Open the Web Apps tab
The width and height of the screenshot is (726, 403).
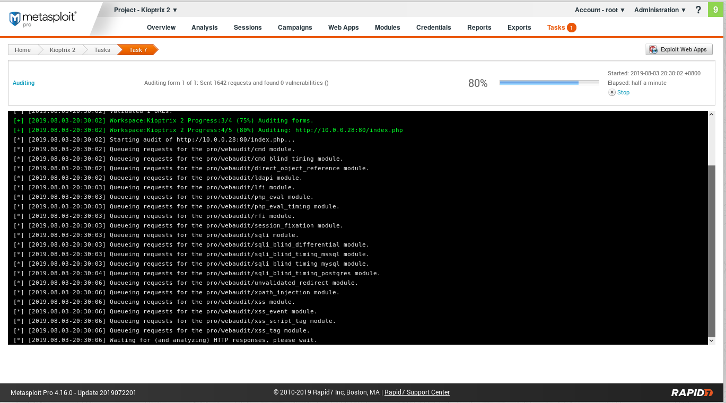[344, 28]
